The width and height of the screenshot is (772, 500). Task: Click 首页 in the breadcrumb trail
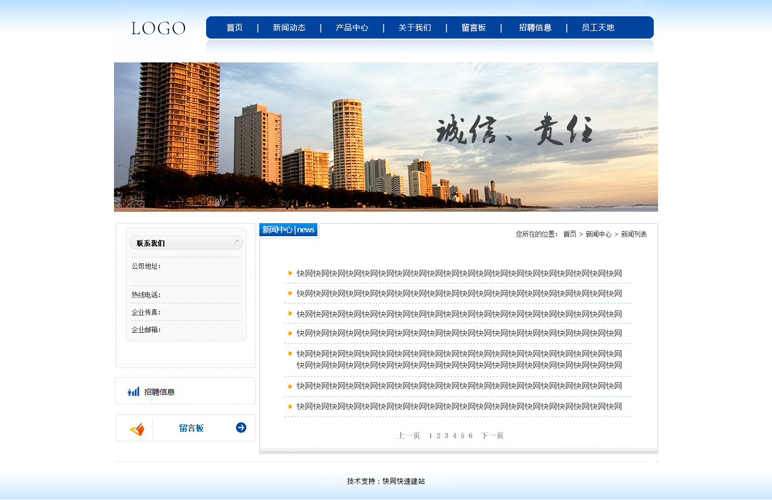pyautogui.click(x=570, y=234)
